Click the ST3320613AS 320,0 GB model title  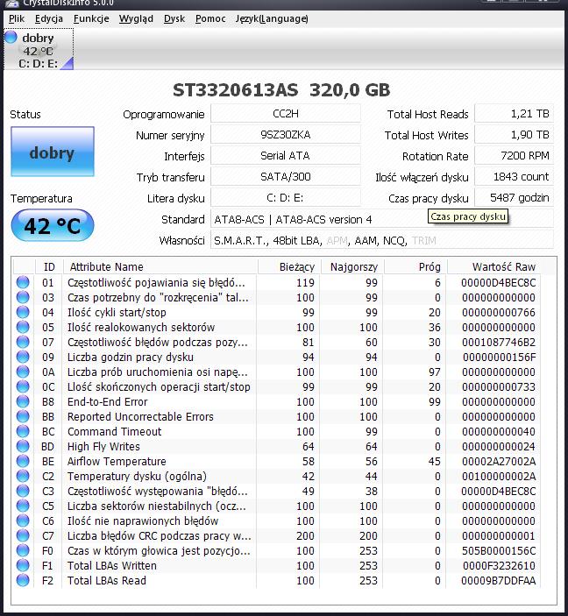pos(281,90)
